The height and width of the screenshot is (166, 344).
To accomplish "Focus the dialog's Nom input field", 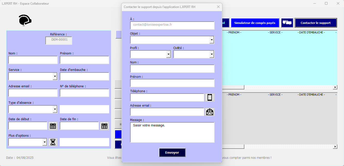I will pyautogui.click(x=172, y=69).
